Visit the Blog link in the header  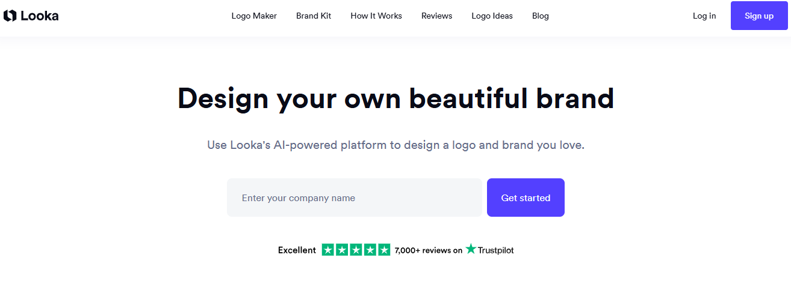(x=540, y=16)
